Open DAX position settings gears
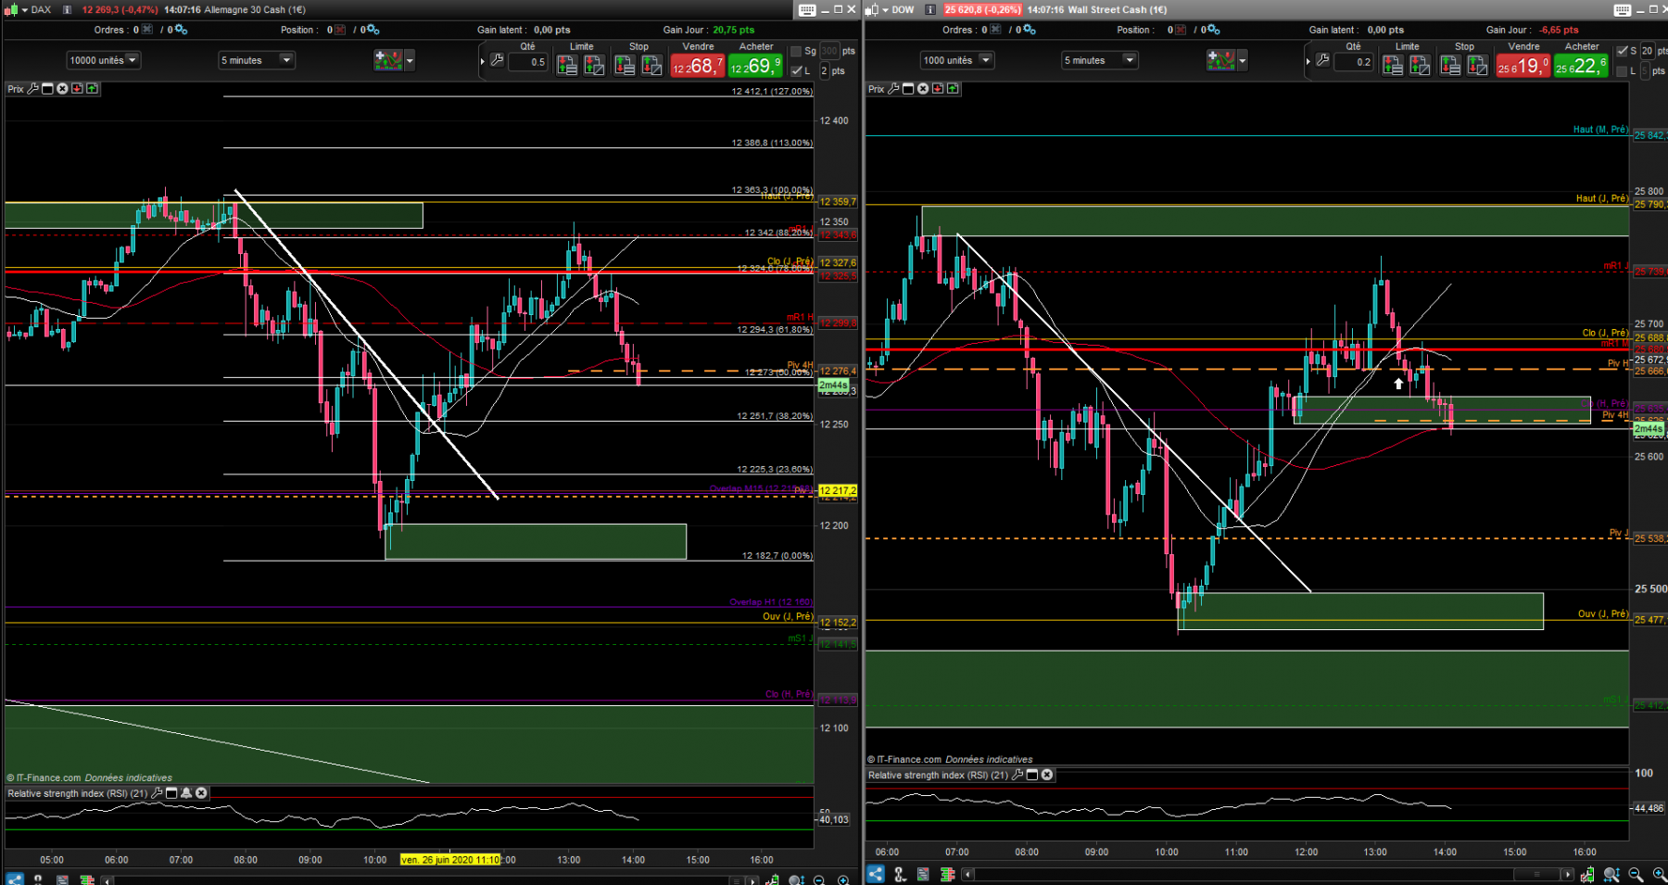 click(x=373, y=30)
